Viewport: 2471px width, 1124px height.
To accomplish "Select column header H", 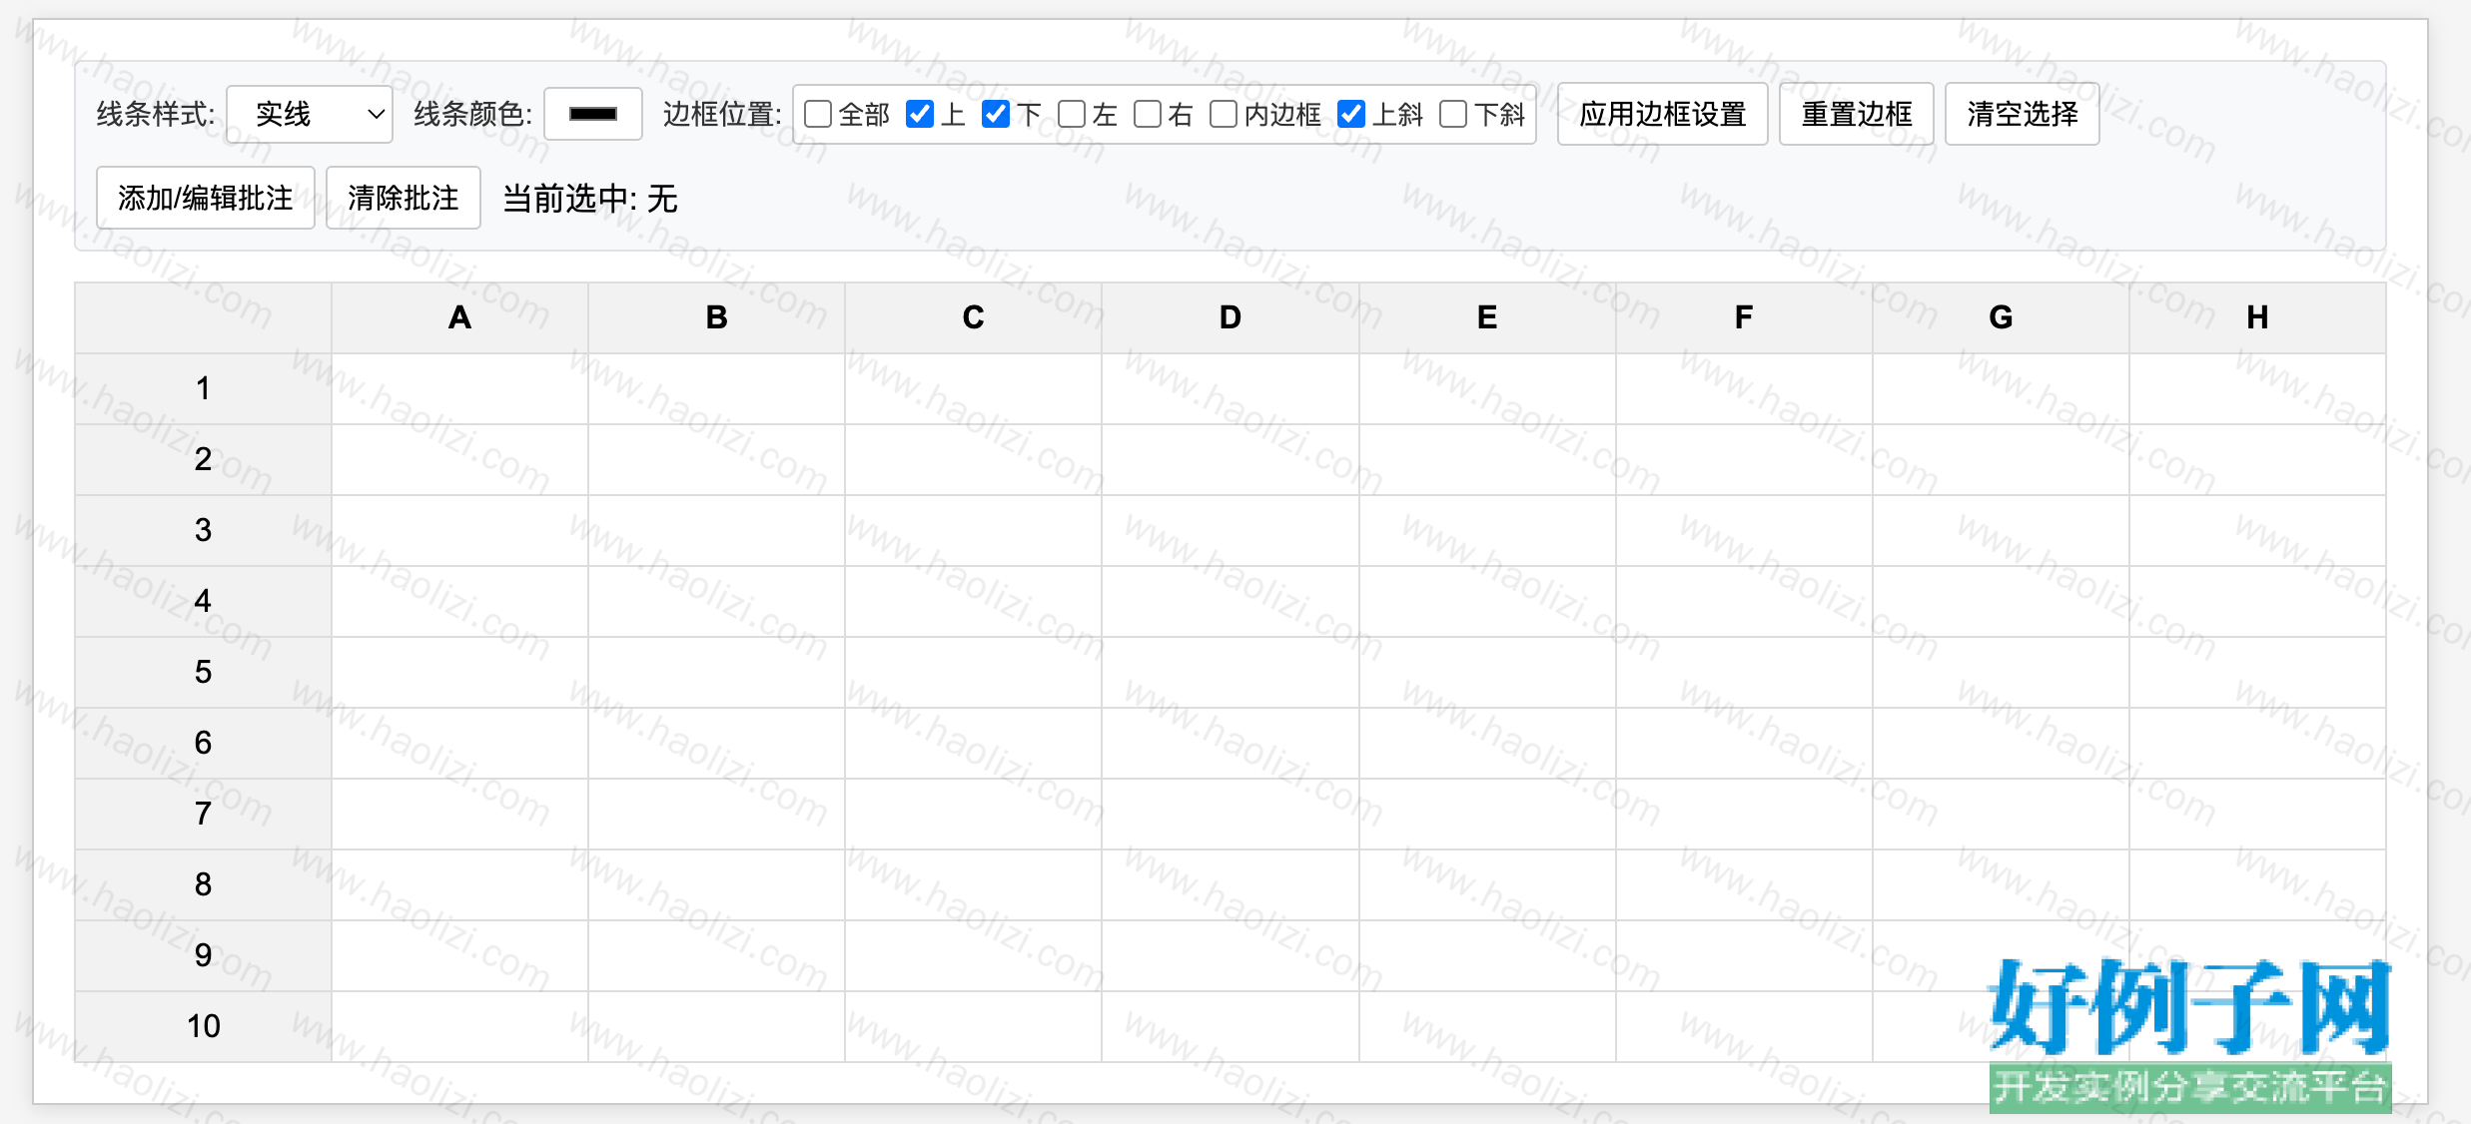I will [2257, 317].
